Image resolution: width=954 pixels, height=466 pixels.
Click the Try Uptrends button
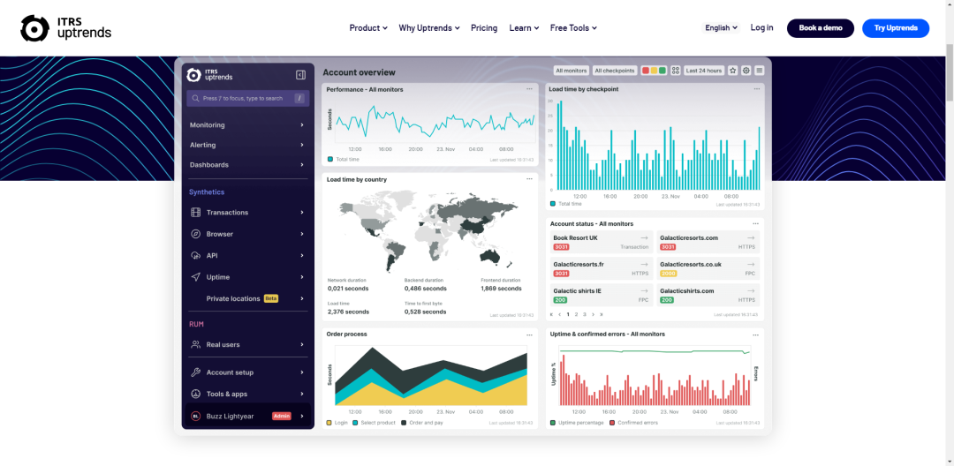896,28
